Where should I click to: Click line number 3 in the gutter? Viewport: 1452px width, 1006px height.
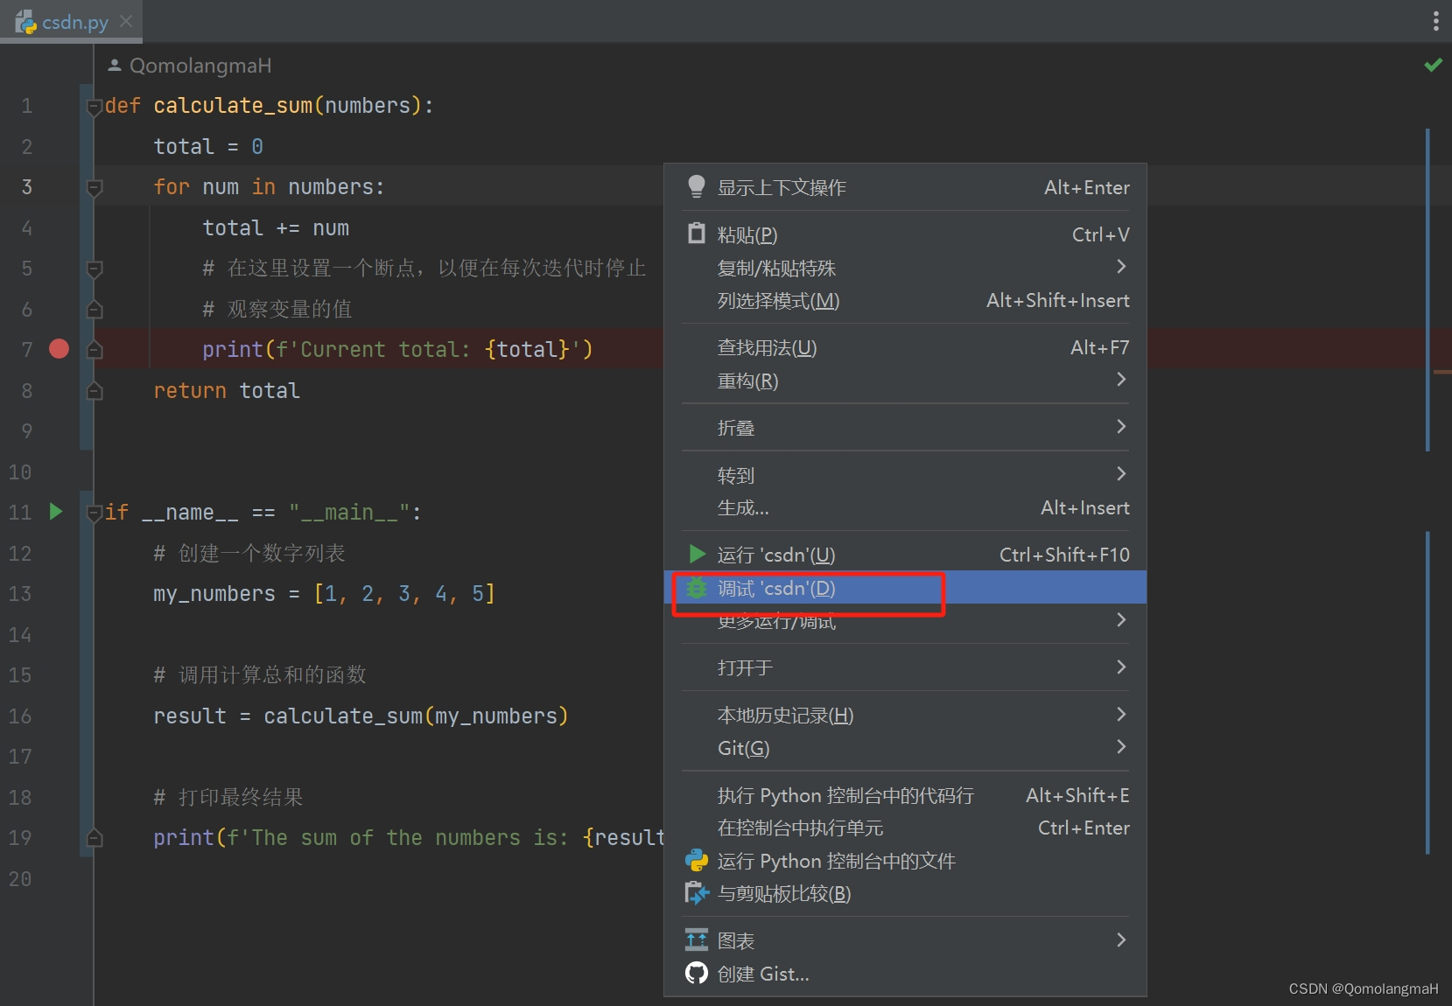27,187
